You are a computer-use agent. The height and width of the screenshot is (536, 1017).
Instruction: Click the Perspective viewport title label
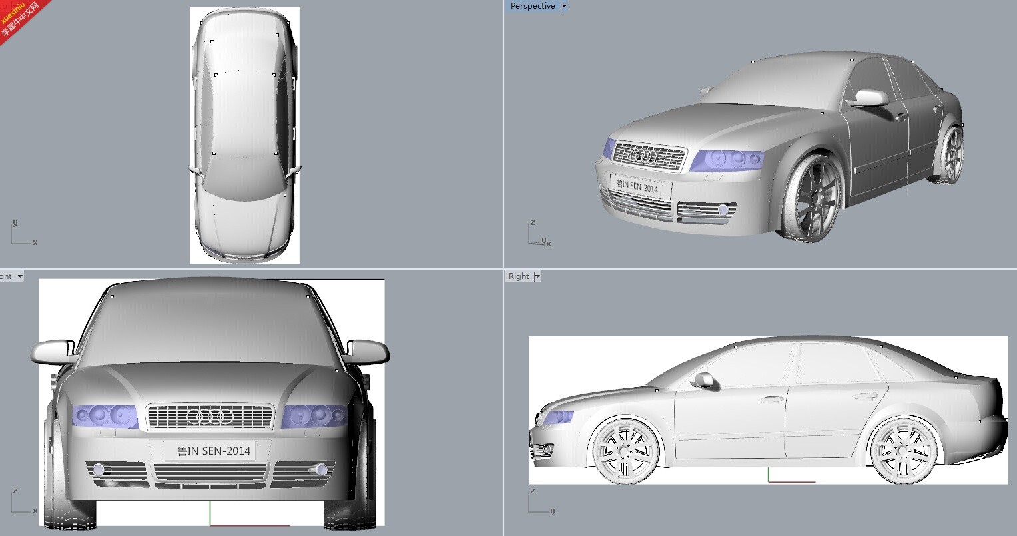[x=532, y=6]
